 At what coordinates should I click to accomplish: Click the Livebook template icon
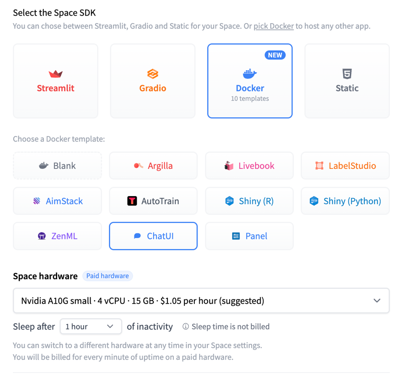(229, 166)
